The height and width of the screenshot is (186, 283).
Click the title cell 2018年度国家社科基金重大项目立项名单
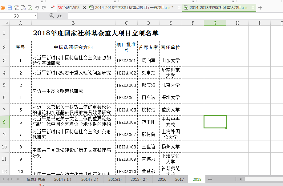pyautogui.click(x=96, y=33)
